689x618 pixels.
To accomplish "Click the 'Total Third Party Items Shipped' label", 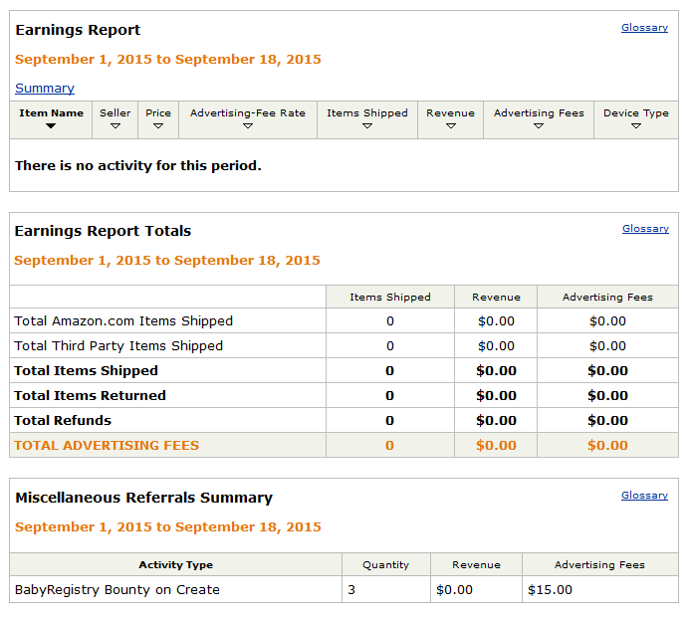I will (118, 346).
